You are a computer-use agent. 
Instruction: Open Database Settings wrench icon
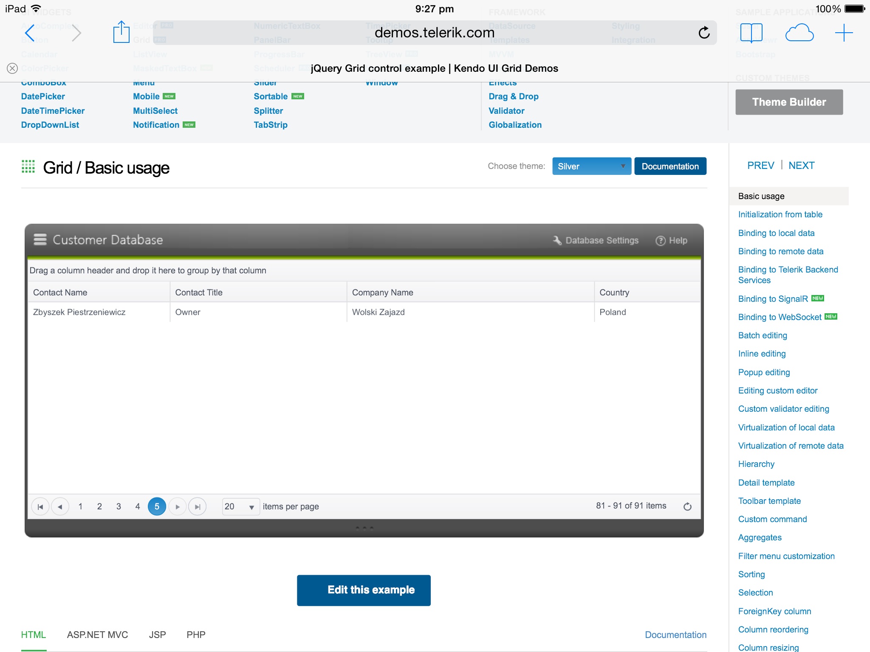[x=557, y=240]
